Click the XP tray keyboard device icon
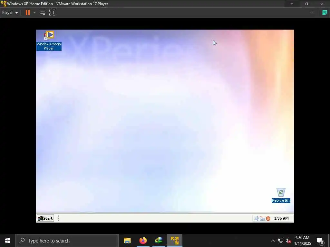Image resolution: width=330 pixels, height=247 pixels. click(262, 218)
